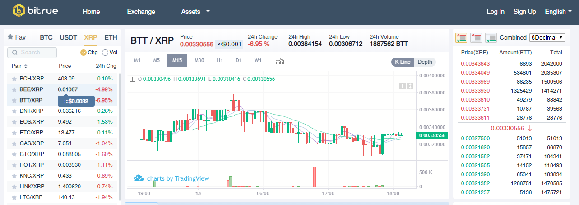Image resolution: width=579 pixels, height=205 pixels.
Task: Switch to the USDT market tab
Action: [69, 37]
